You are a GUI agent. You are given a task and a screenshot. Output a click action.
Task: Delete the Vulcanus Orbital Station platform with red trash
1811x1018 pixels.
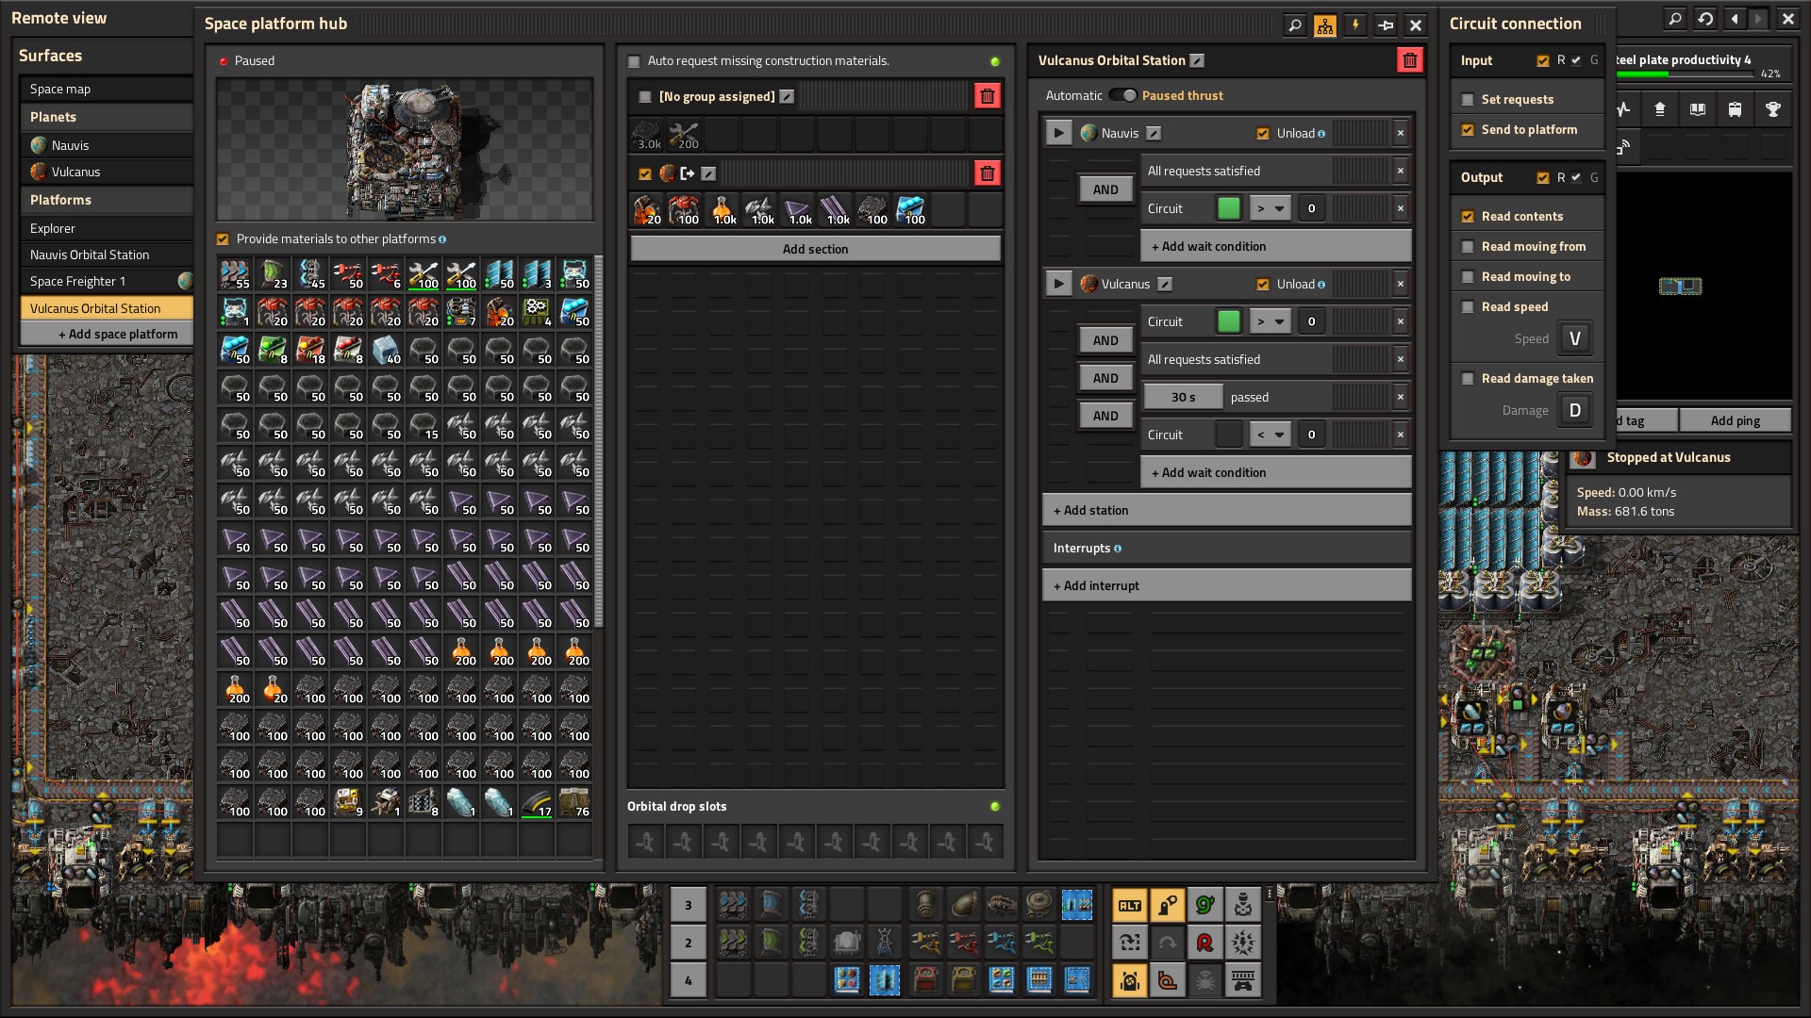pos(1409,60)
